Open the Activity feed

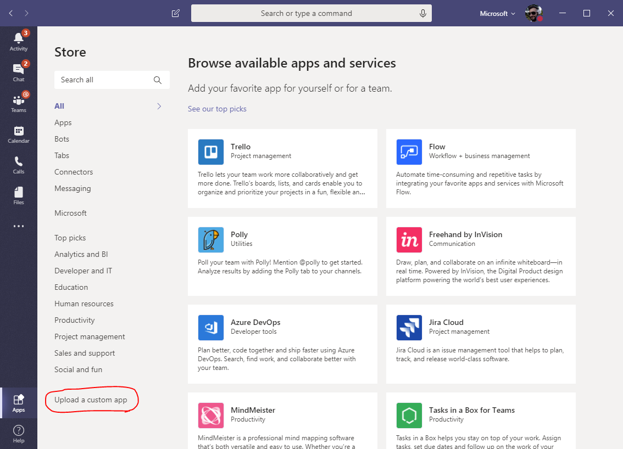tap(19, 41)
